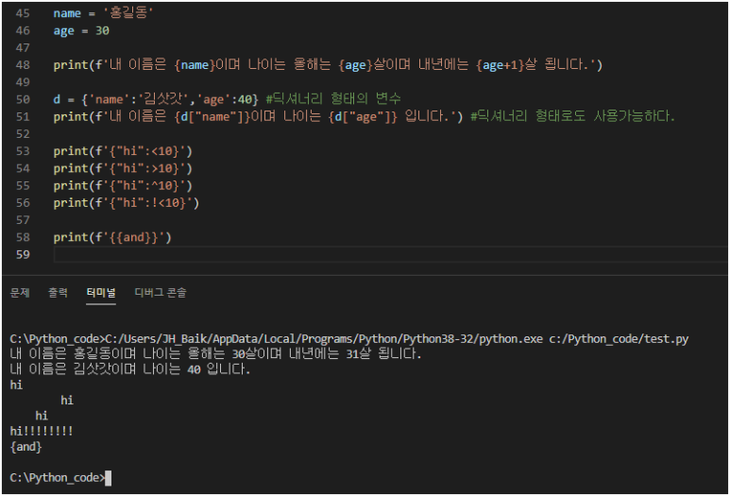Viewport: 730px width, 496px height.
Task: Click terminal output ending with 31살 됩니다.
Action: coord(215,353)
